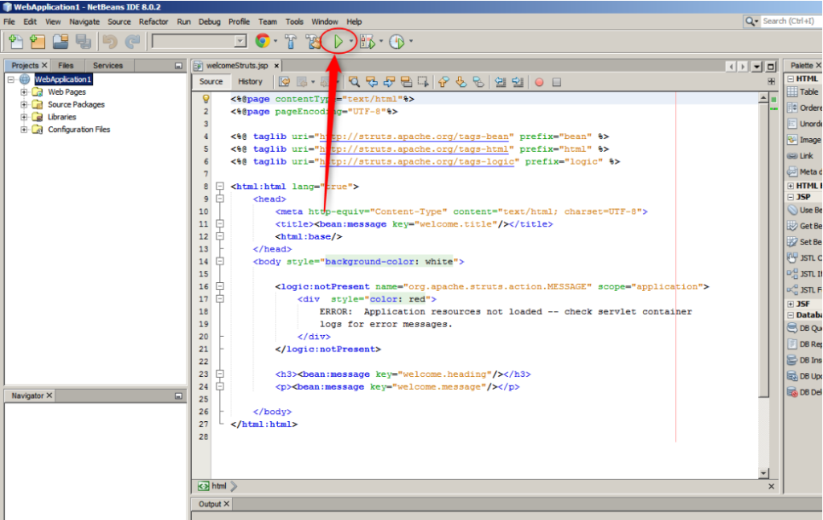Close the welcomeStruts.jsp tab
823x520 pixels.
click(x=276, y=66)
